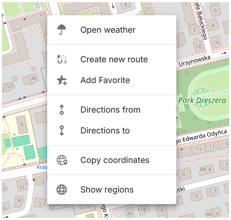Select Directions from option
This screenshot has height=220, width=231.
(110, 110)
